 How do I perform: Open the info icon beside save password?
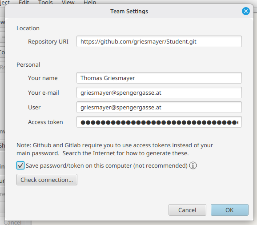193,165
